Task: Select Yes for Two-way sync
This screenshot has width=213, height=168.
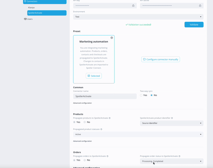Action: pos(141,95)
